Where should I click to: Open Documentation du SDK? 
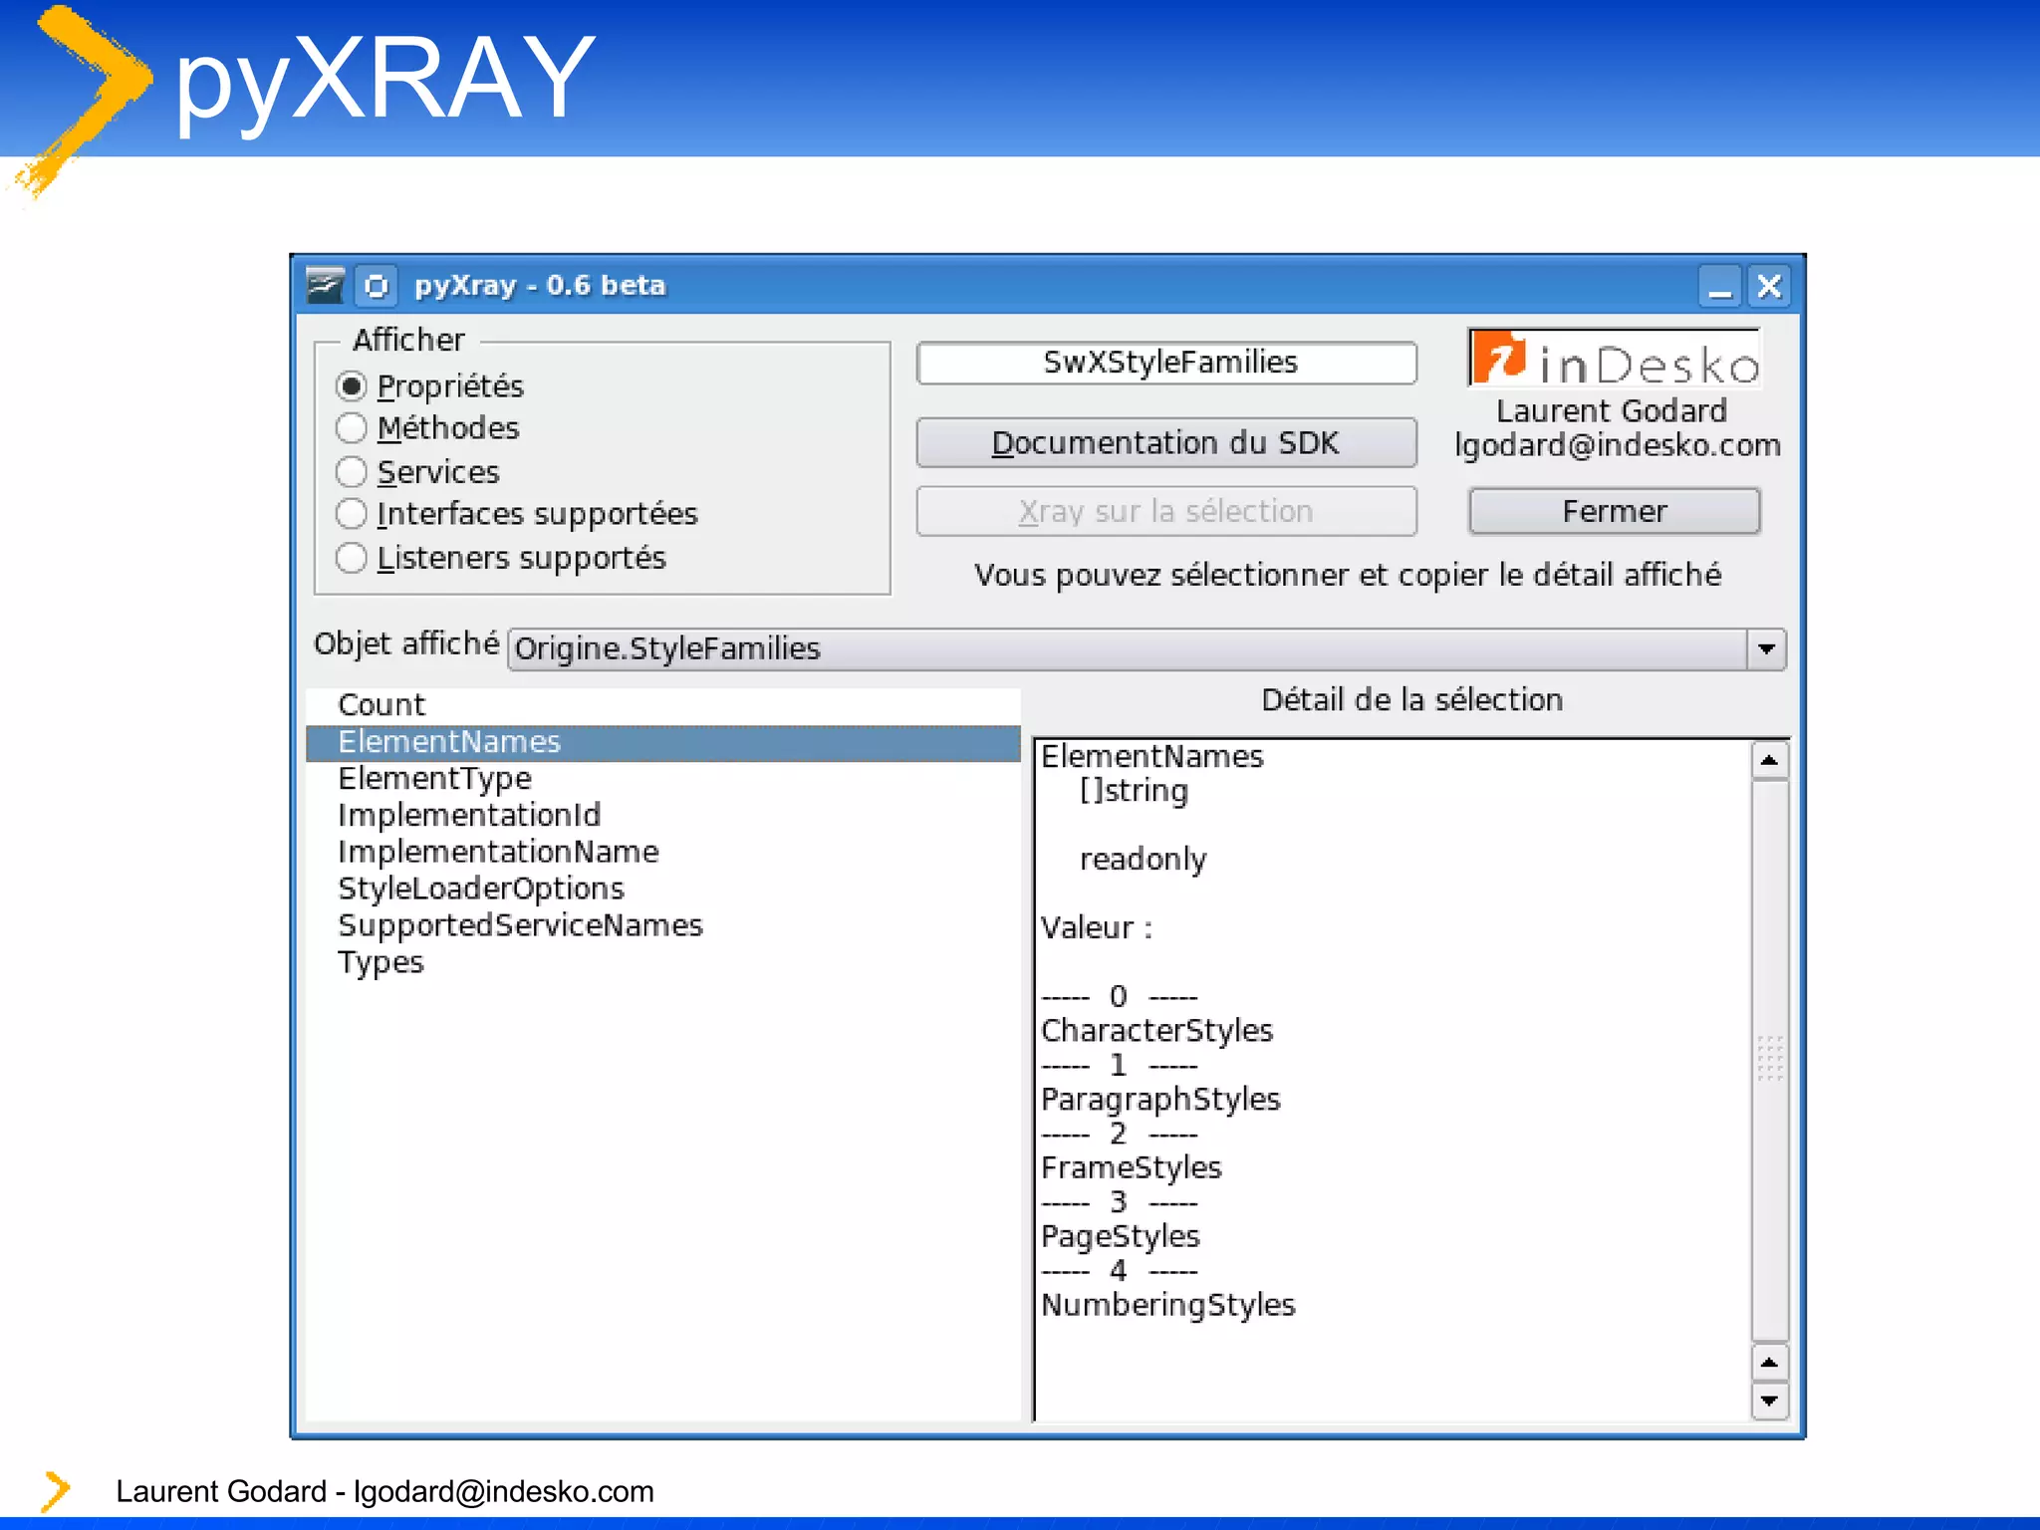click(1166, 443)
